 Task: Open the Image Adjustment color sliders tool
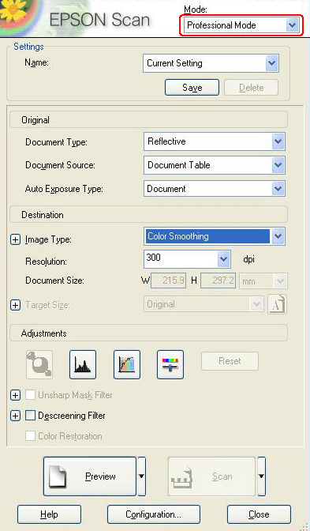coord(170,365)
